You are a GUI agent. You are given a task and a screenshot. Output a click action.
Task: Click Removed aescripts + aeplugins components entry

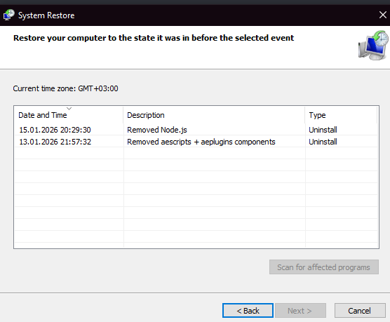201,142
